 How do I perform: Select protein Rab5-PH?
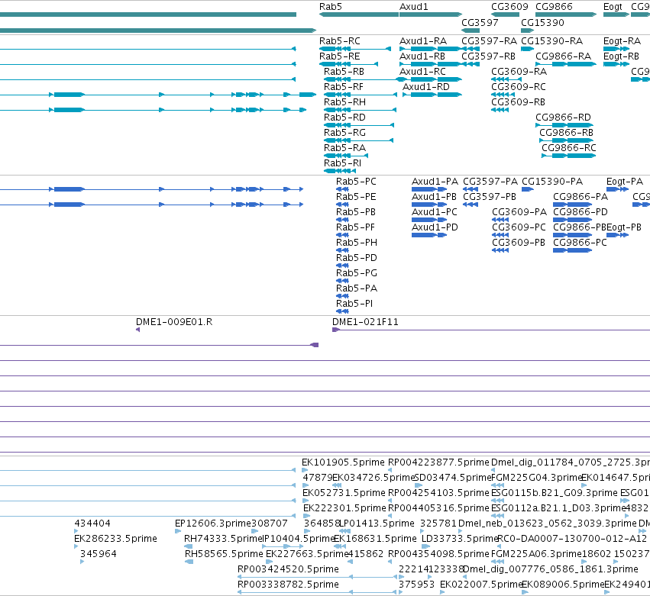coord(357,243)
